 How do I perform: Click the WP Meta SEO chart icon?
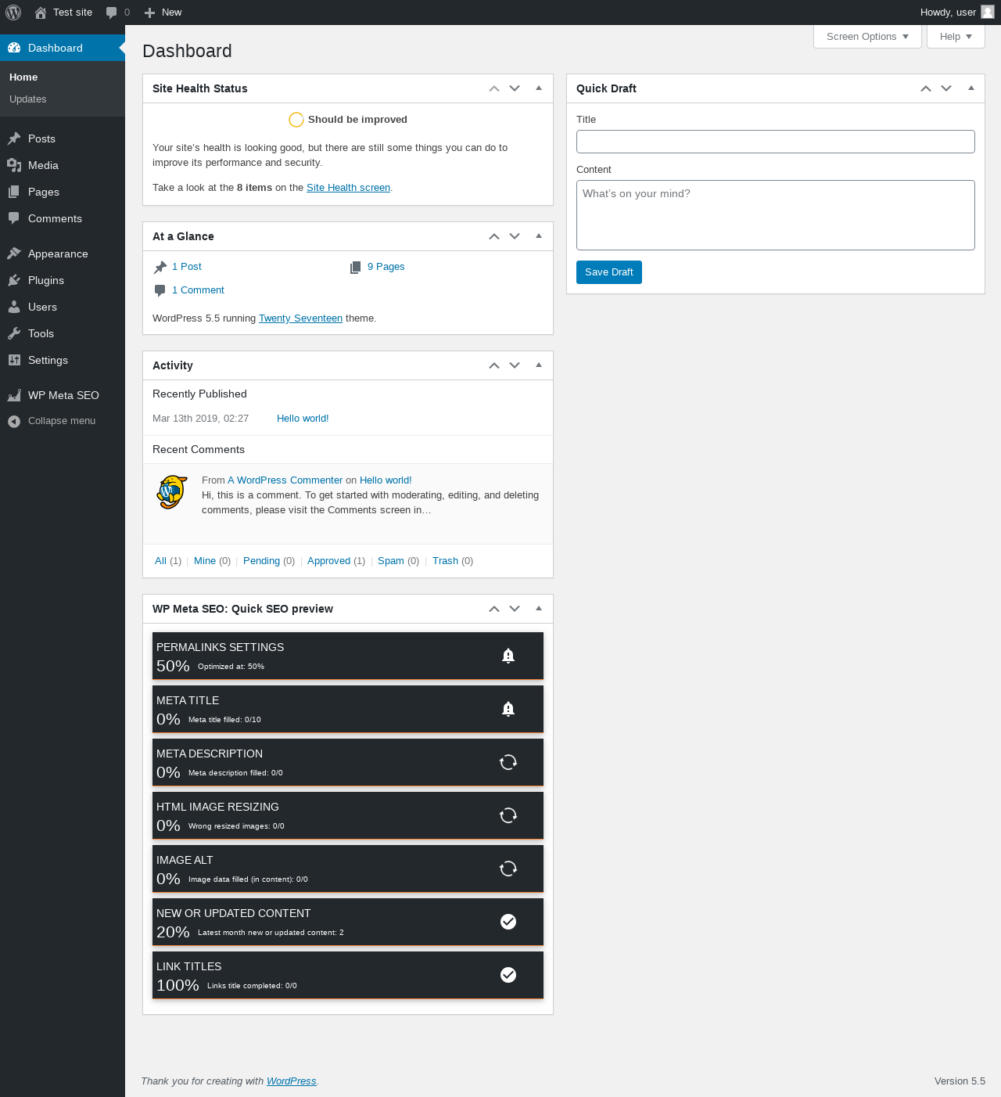pos(14,395)
